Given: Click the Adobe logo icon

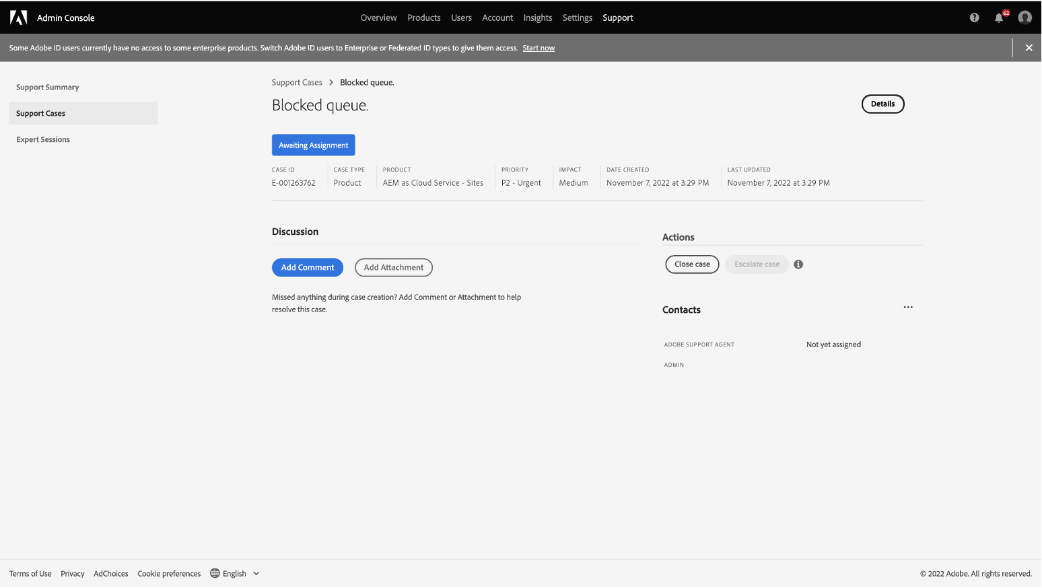Looking at the screenshot, I should pos(18,17).
